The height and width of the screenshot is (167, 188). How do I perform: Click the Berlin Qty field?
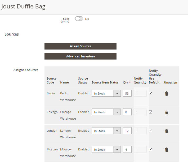(x=127, y=94)
